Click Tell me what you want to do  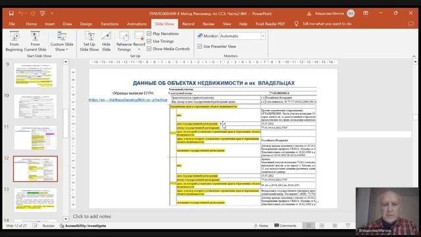pos(327,24)
